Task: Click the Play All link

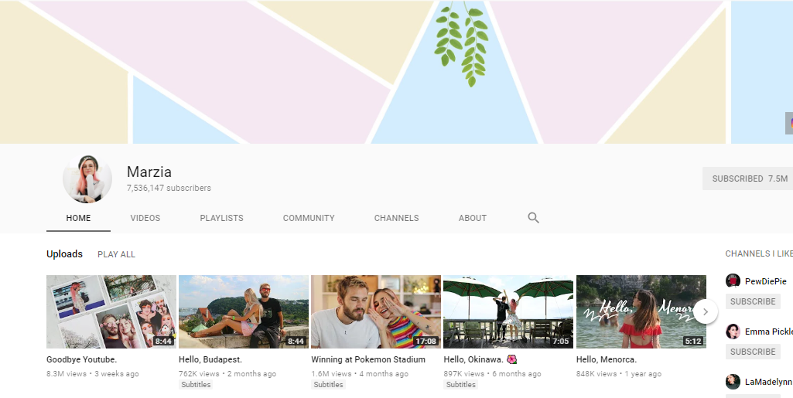Action: (x=116, y=254)
